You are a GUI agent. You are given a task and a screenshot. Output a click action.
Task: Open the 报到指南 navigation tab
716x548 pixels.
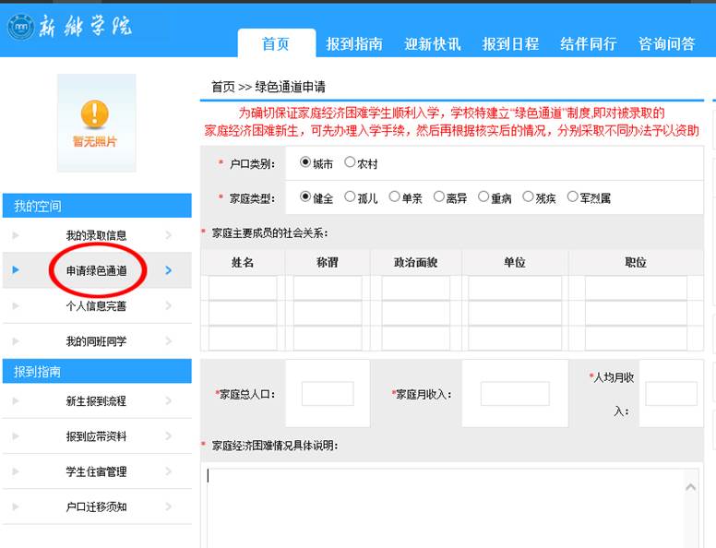click(x=354, y=44)
